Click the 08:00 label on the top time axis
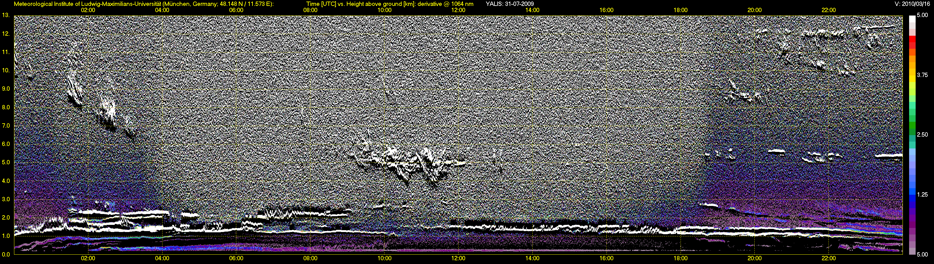 310,10
